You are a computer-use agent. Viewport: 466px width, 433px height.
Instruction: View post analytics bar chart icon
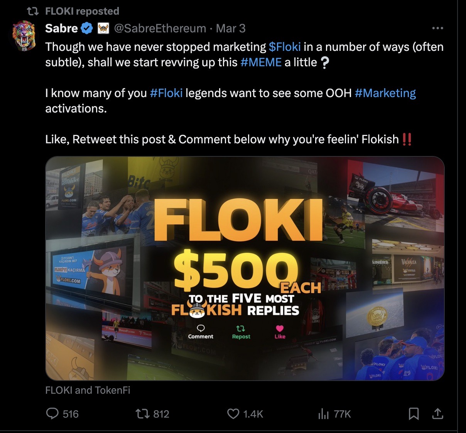coord(323,414)
